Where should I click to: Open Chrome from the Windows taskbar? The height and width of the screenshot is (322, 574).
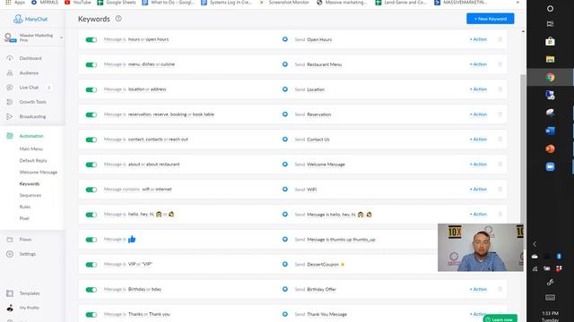click(x=550, y=77)
